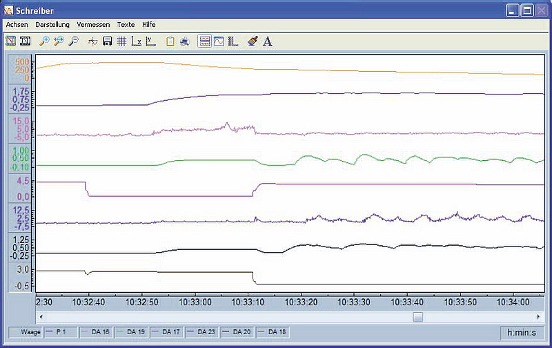
Task: Toggle the grid lines icon
Action: (121, 41)
